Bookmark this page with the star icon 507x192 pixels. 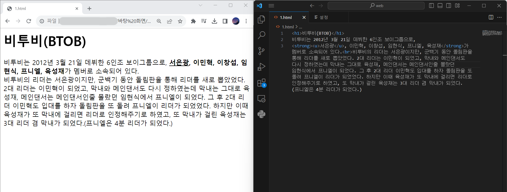point(180,21)
